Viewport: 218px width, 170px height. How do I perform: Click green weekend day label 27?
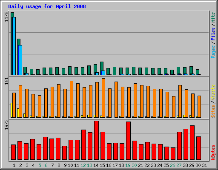(179, 165)
